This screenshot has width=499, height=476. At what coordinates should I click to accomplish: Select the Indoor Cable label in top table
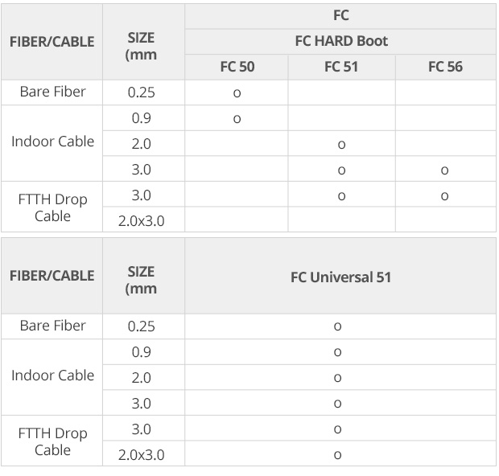pyautogui.click(x=52, y=142)
